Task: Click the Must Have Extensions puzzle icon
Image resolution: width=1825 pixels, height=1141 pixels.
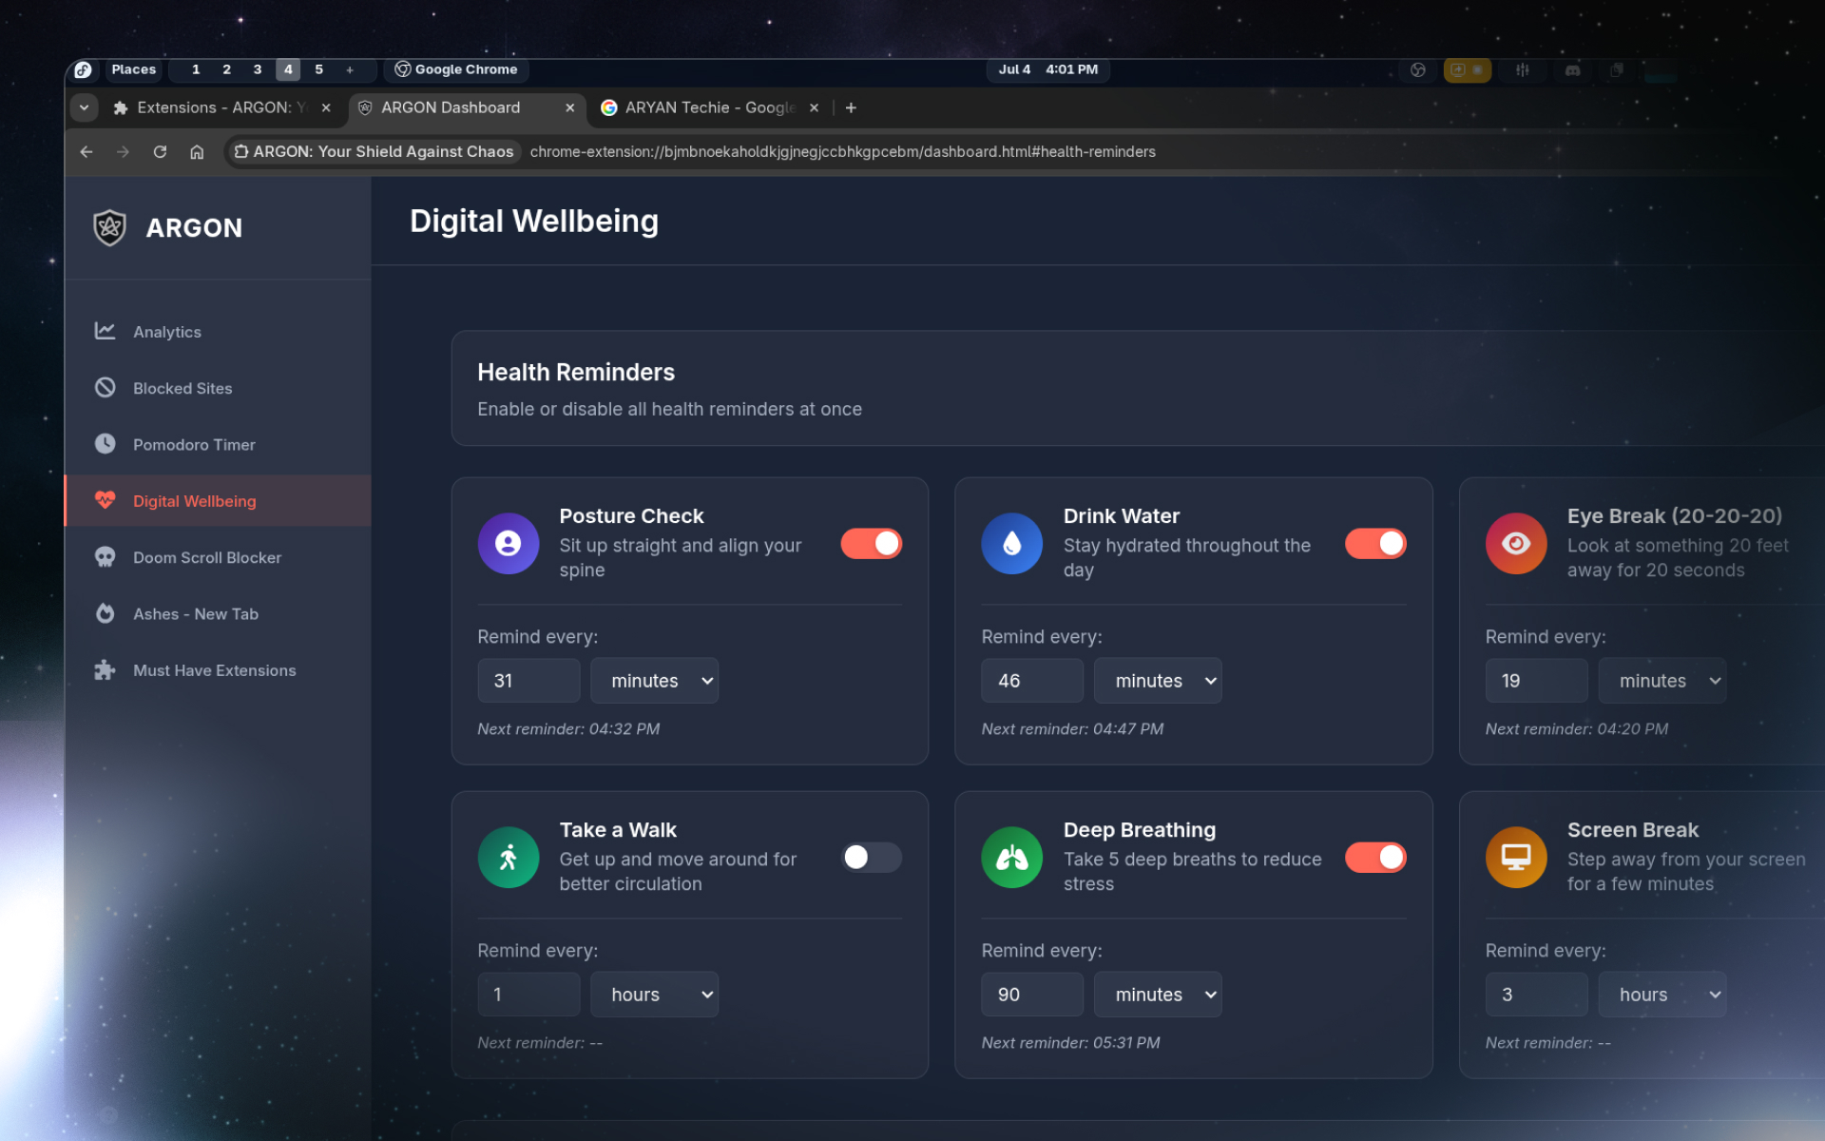Action: (105, 669)
